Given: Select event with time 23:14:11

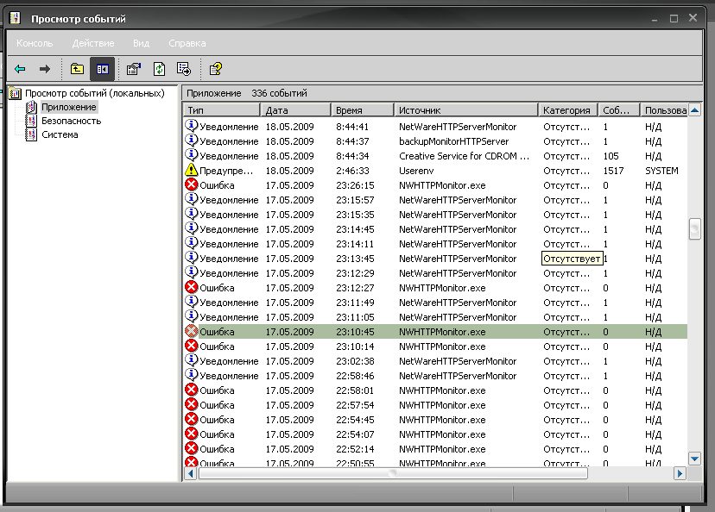Looking at the screenshot, I should (435, 244).
